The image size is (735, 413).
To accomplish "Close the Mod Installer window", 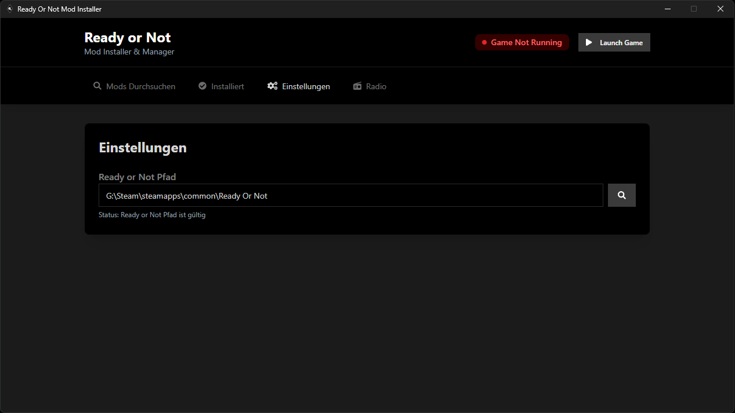I will 721,9.
